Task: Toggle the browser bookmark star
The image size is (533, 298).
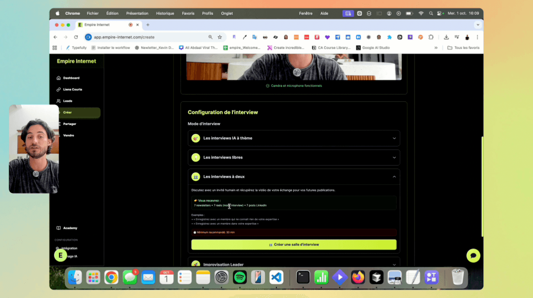Action: coord(219,37)
